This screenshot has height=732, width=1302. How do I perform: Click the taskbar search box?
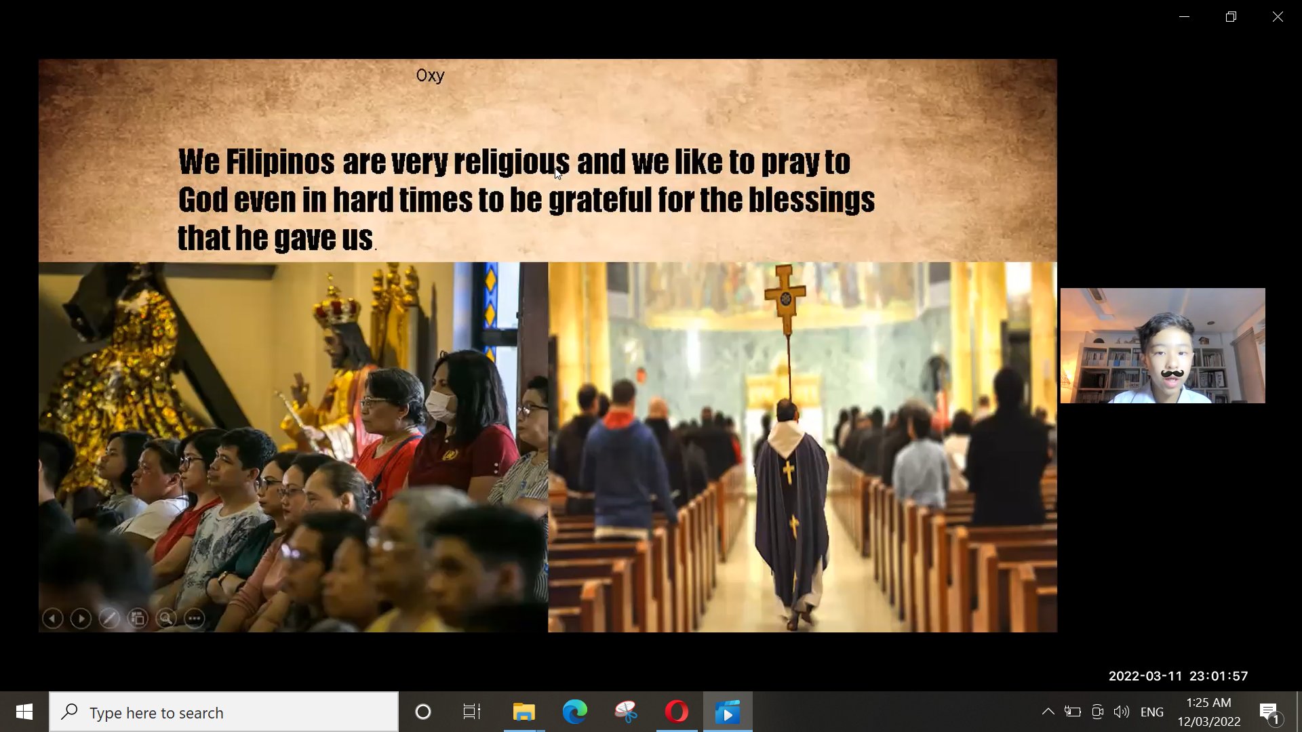(x=224, y=712)
